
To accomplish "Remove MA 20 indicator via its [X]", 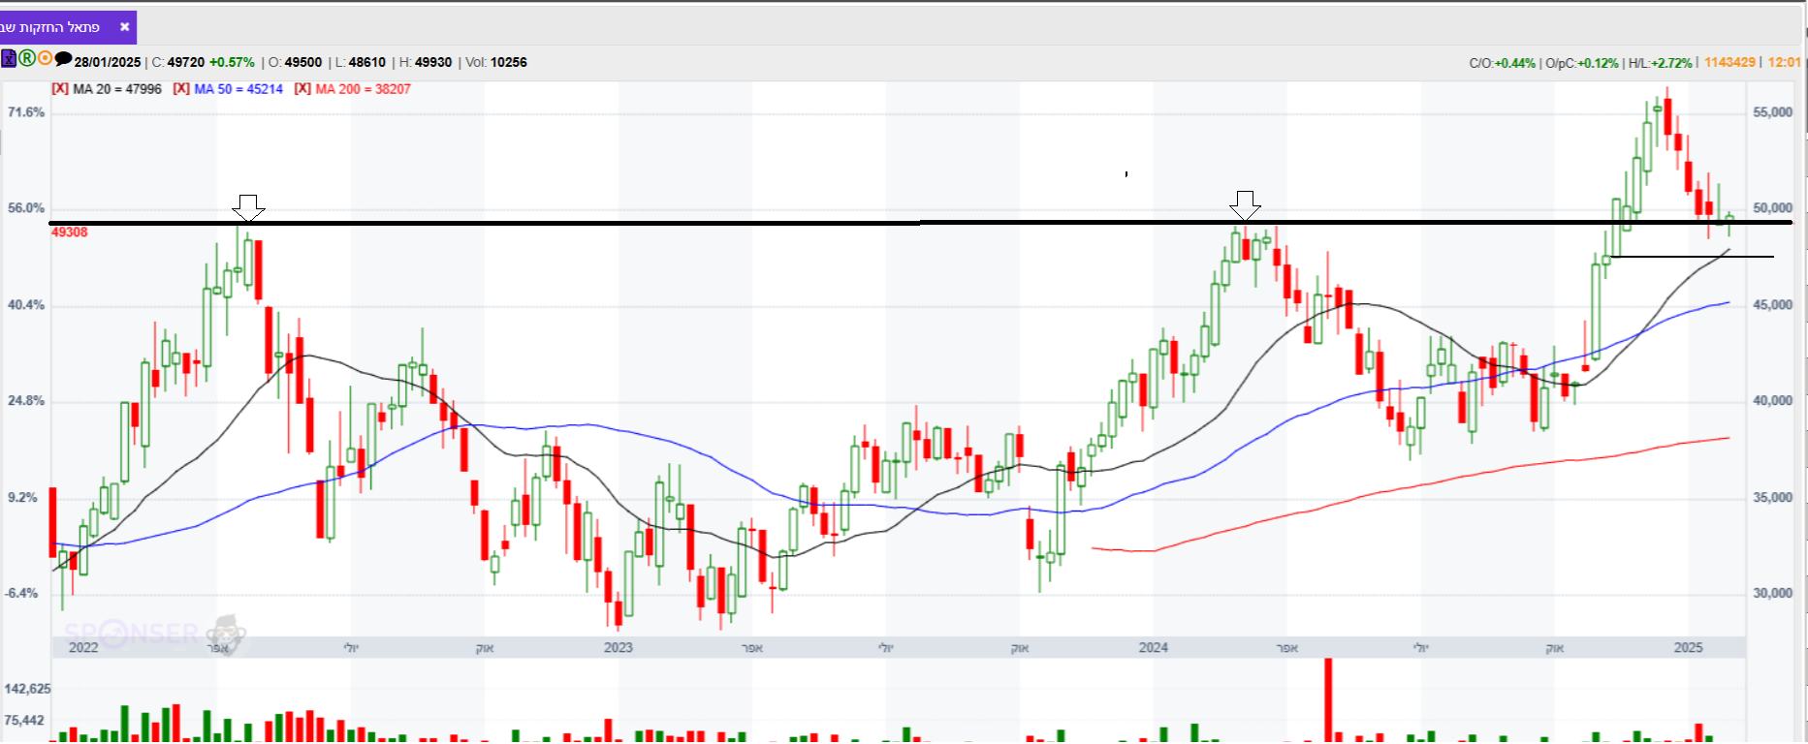I will pos(60,89).
